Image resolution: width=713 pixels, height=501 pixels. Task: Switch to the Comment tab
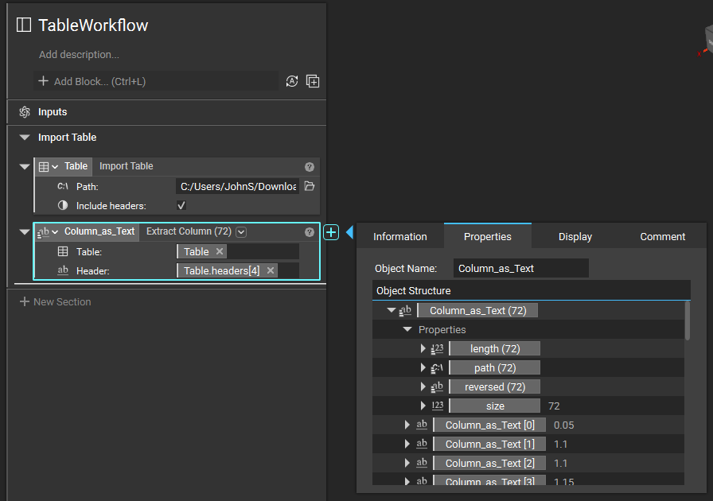click(663, 236)
